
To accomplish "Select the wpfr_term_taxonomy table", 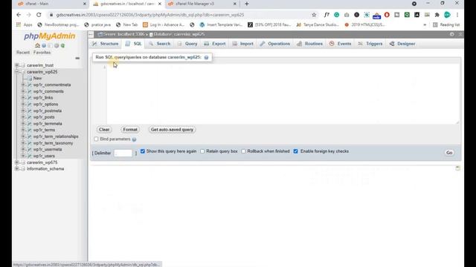I will (53, 143).
